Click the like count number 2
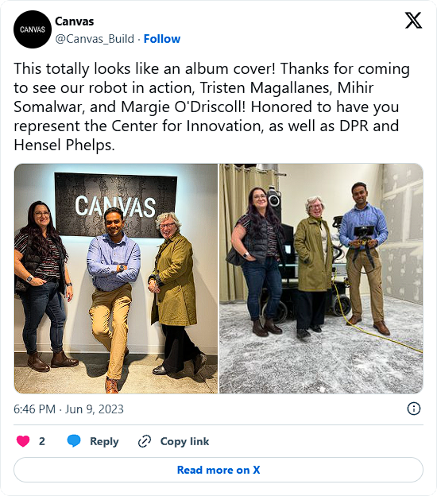Screen dimensions: 437x496 coord(42,441)
